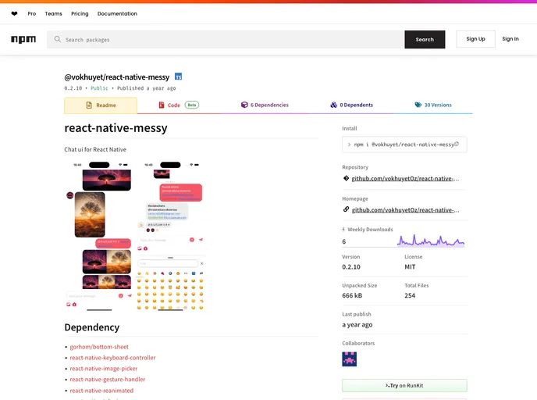The height and width of the screenshot is (400, 537).
Task: Click the weekly downloads sparkline chart
Action: [x=431, y=241]
